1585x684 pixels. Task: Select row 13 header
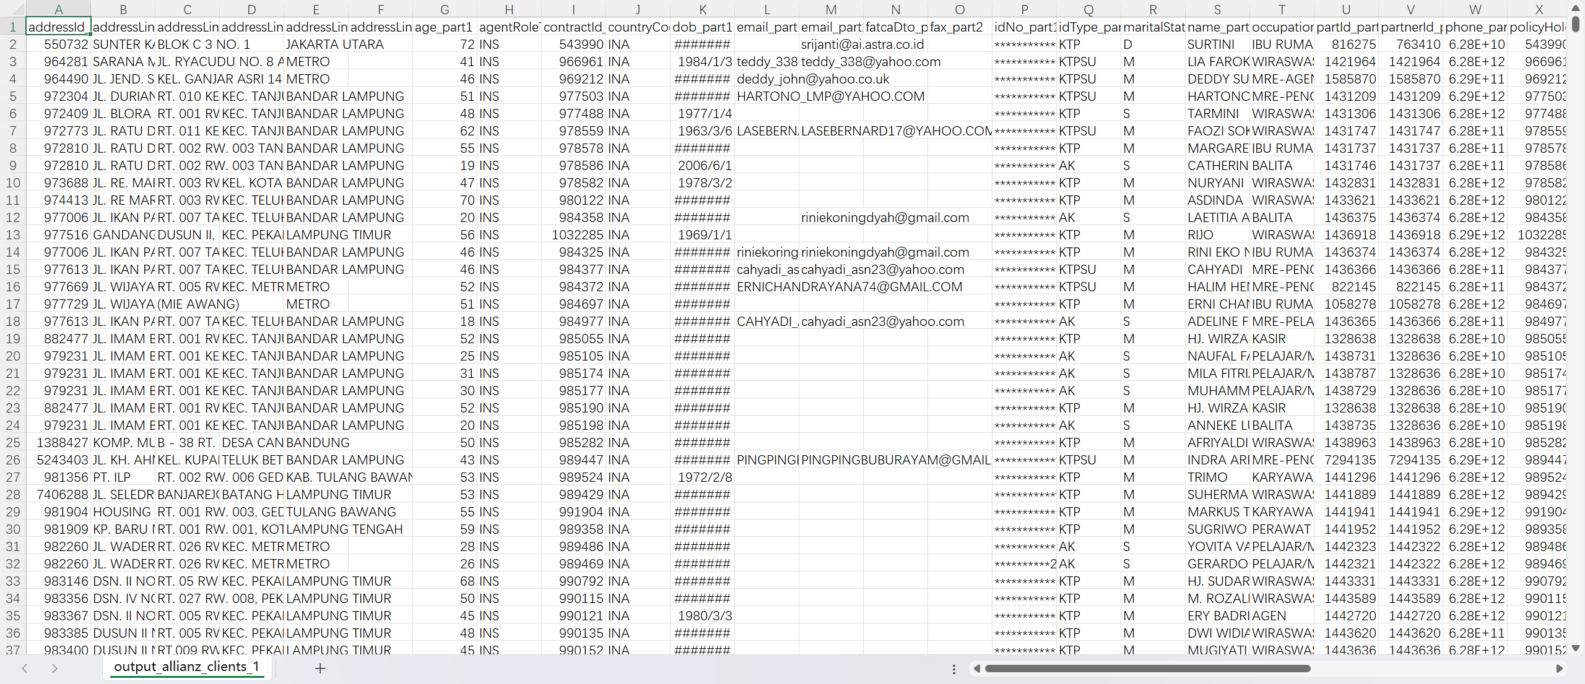pos(12,235)
